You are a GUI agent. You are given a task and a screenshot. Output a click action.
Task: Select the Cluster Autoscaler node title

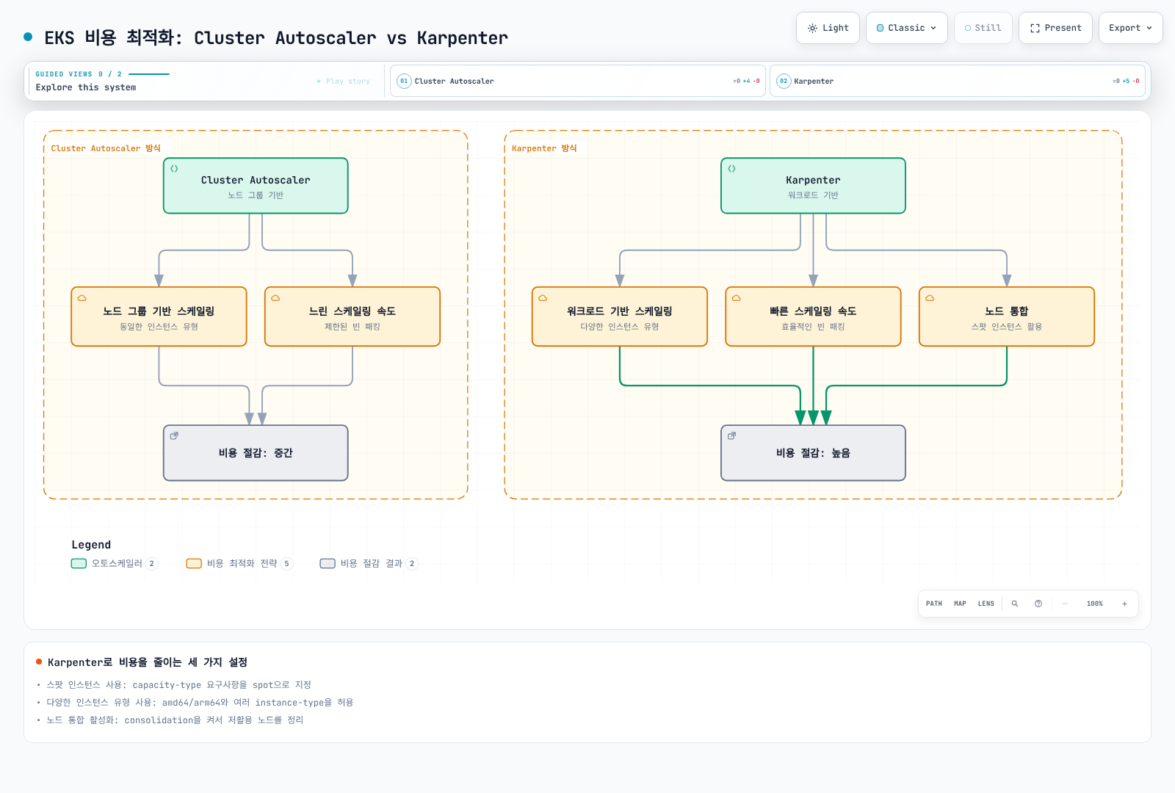click(x=256, y=180)
